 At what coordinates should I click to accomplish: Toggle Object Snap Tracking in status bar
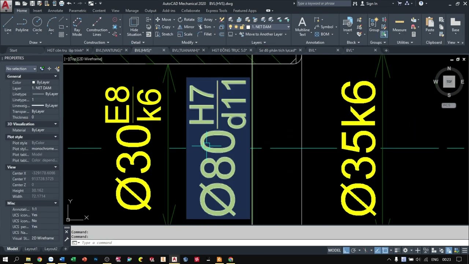coord(377,250)
